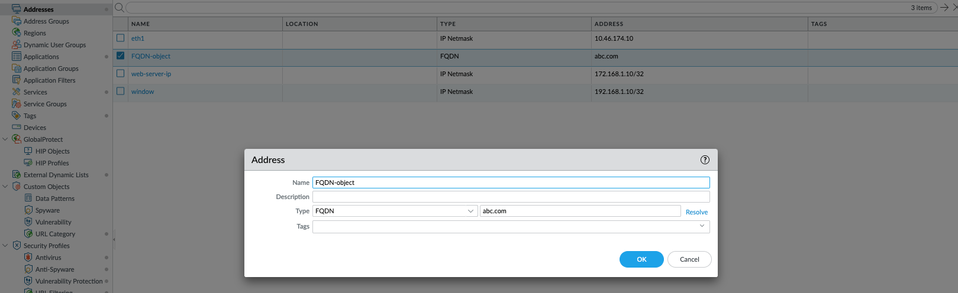Click the Address Groups sidebar icon
The width and height of the screenshot is (958, 293).
[x=17, y=21]
